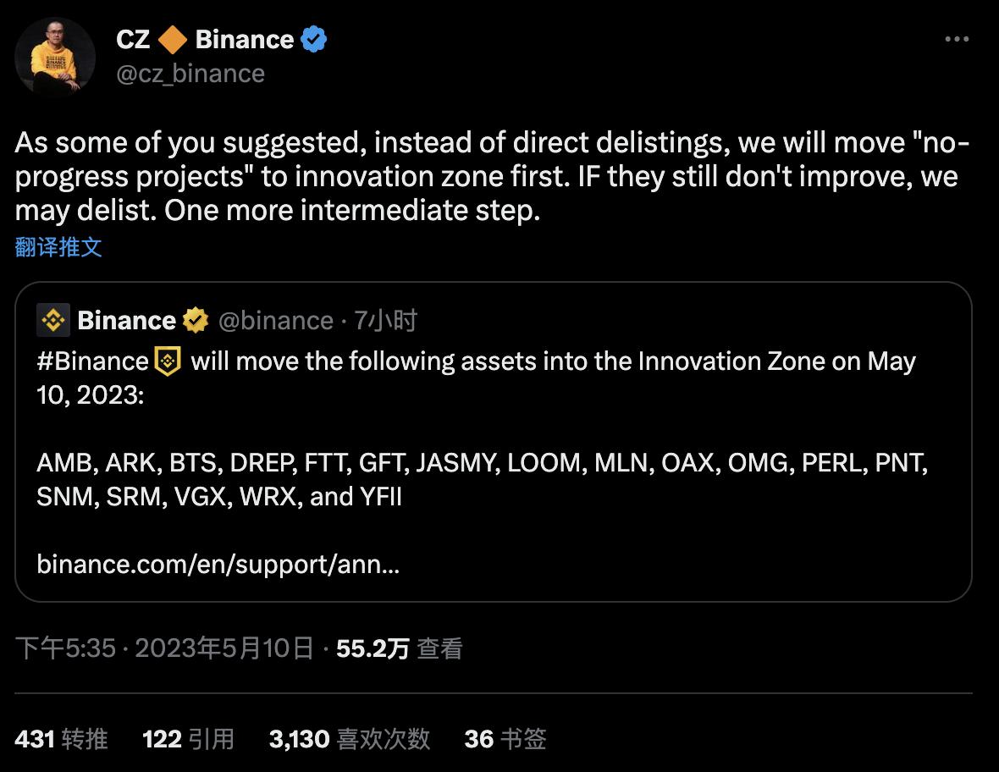The width and height of the screenshot is (999, 772).
Task: Click the 36 书签 bookmarks count
Action: click(x=505, y=739)
